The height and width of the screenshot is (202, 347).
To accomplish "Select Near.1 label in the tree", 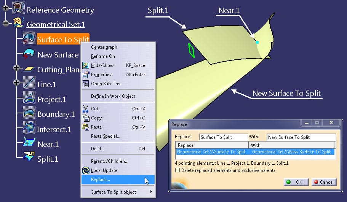I will click(x=48, y=144).
